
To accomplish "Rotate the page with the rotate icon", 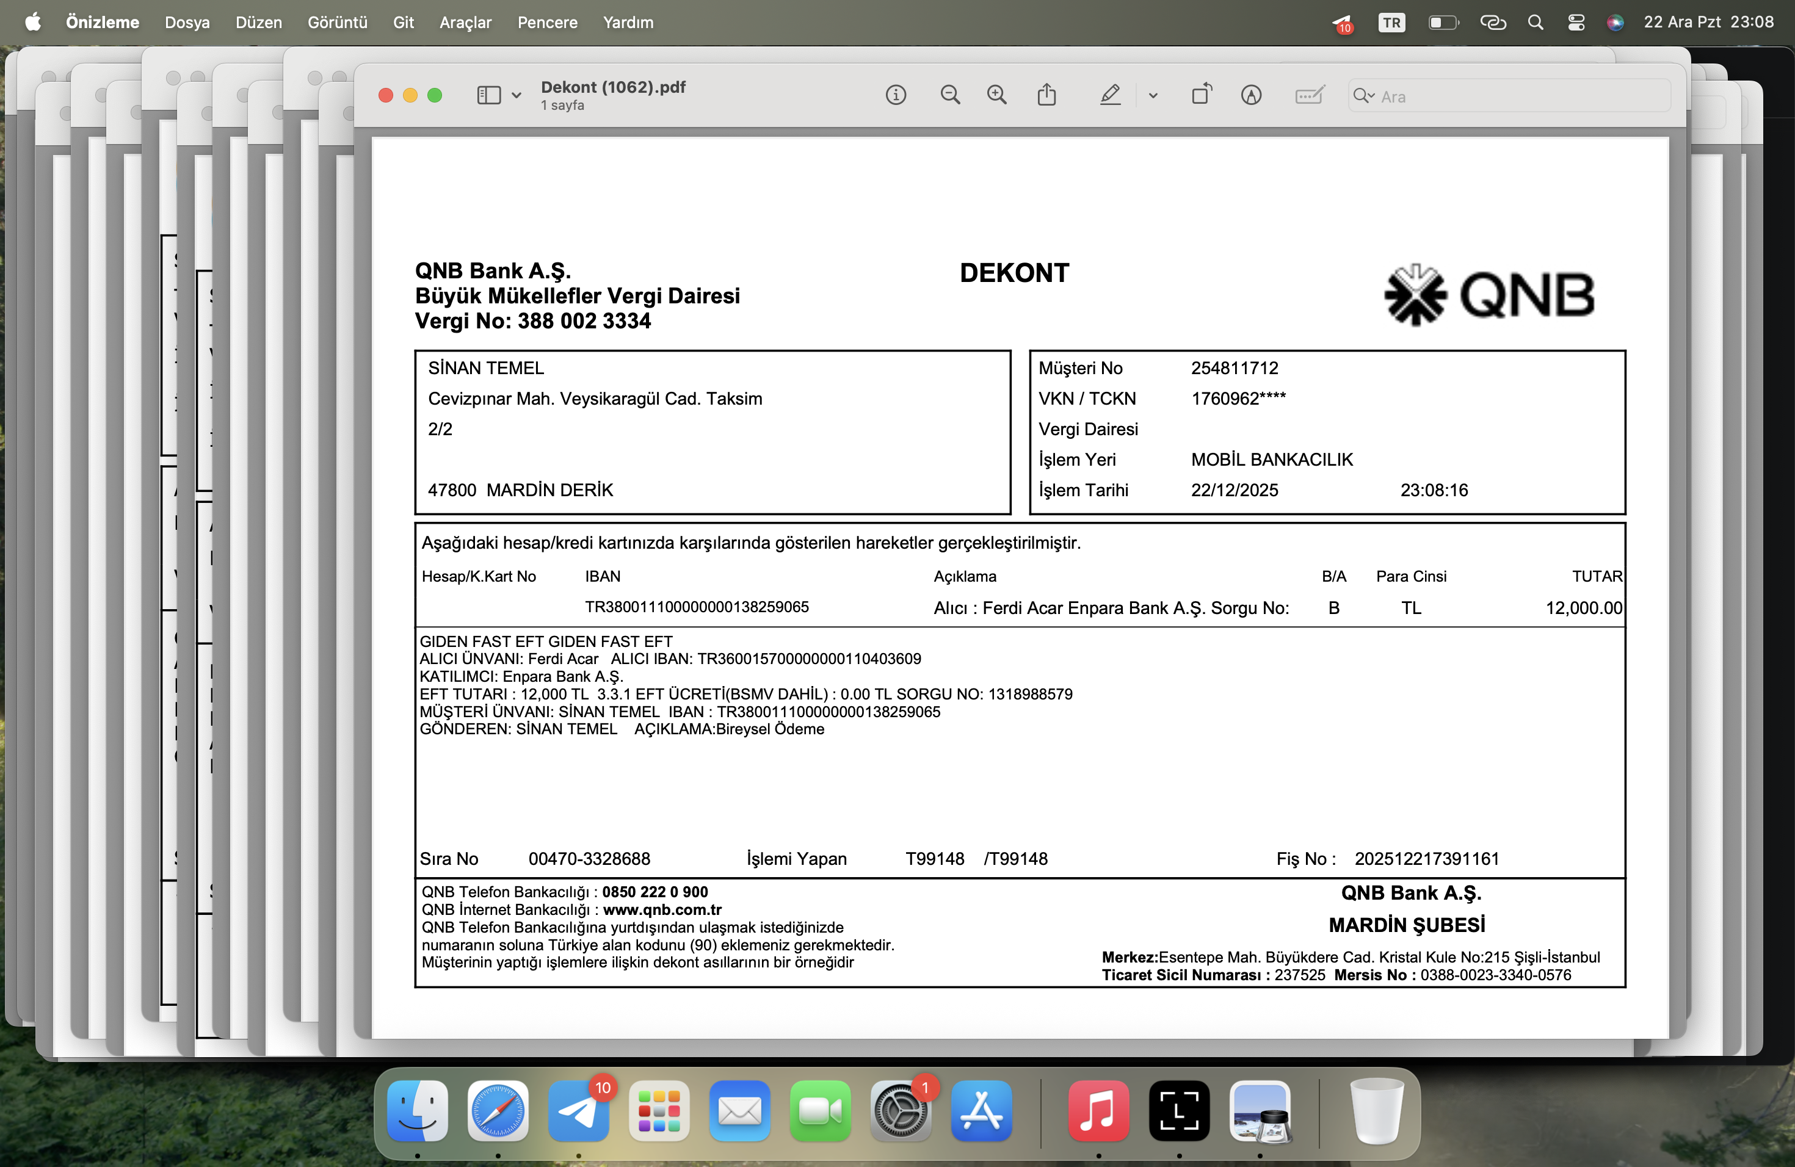I will pos(1202,94).
